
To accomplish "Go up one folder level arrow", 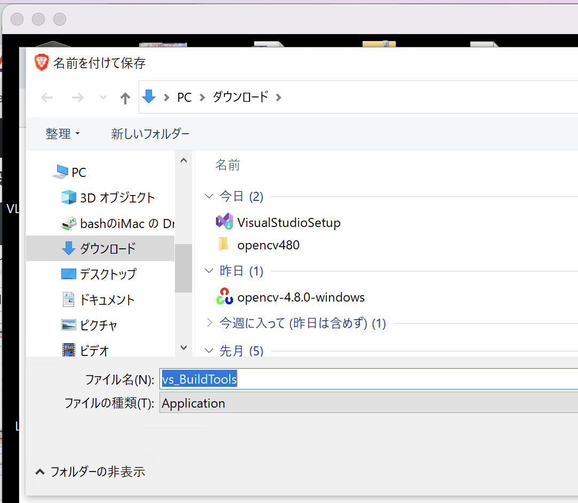I will 125,98.
